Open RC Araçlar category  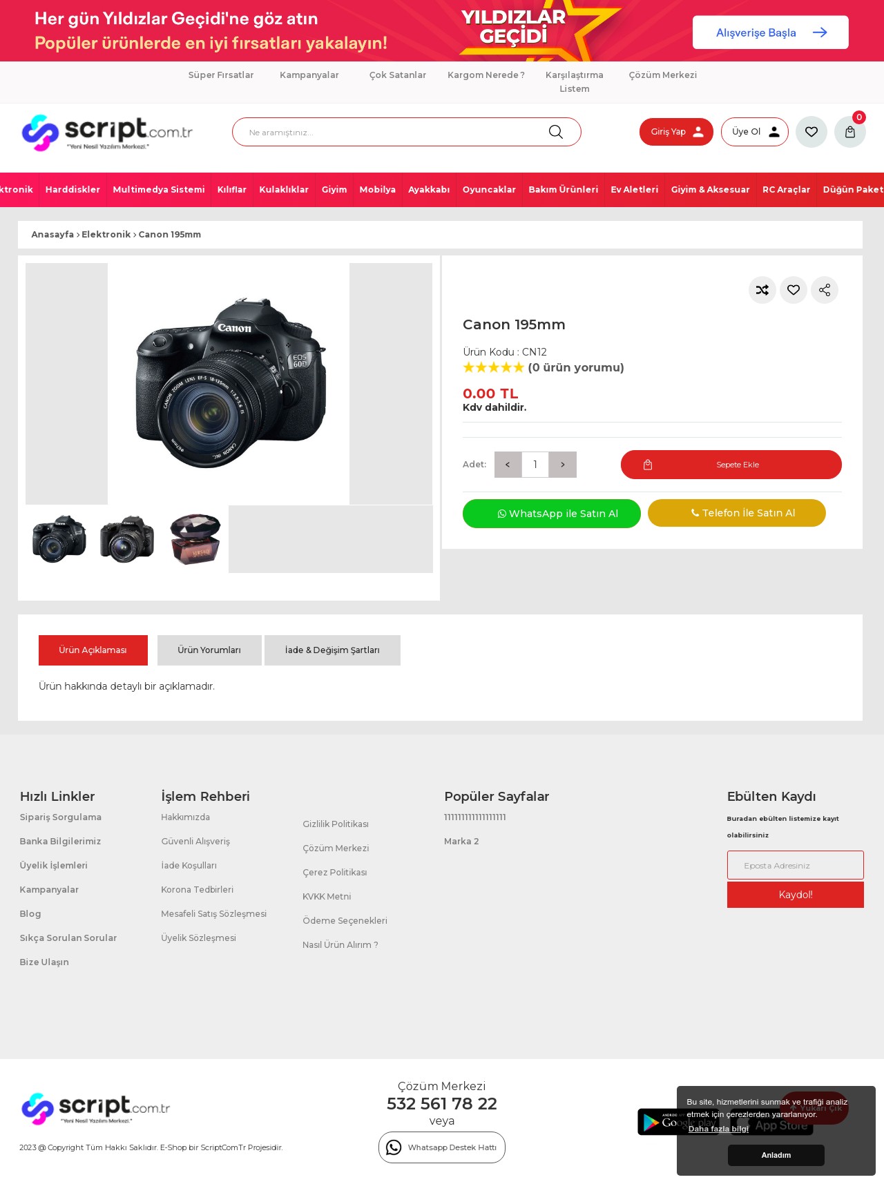point(786,190)
